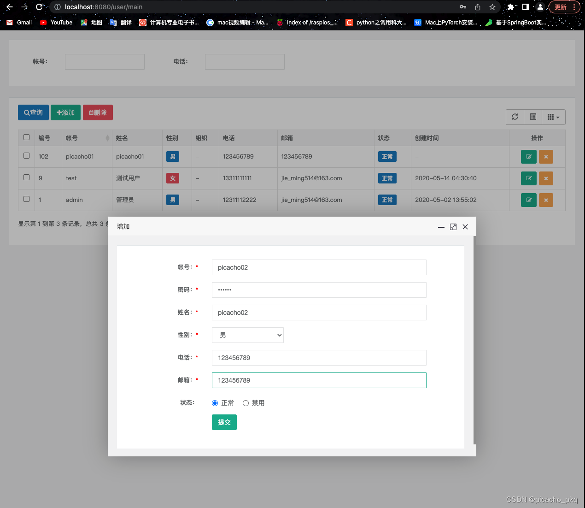Maximize the 增加 dialog
585x508 pixels.
tap(453, 227)
